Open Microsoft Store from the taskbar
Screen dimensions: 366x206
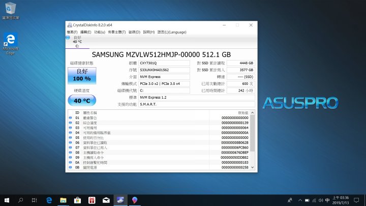pyautogui.click(x=77, y=200)
